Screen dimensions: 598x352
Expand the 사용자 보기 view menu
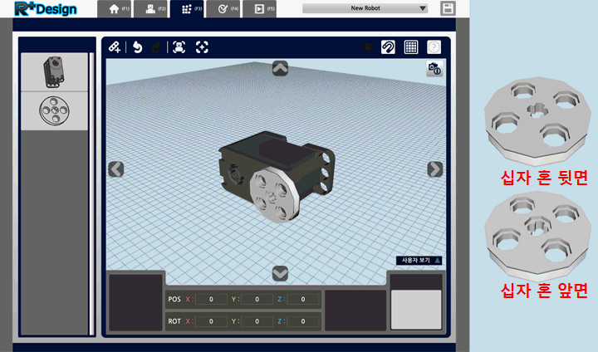click(419, 261)
